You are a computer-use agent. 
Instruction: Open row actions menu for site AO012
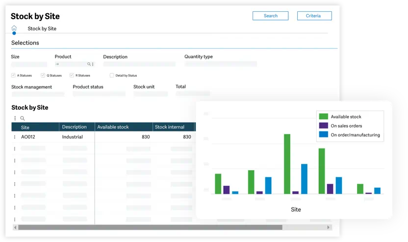click(15, 137)
